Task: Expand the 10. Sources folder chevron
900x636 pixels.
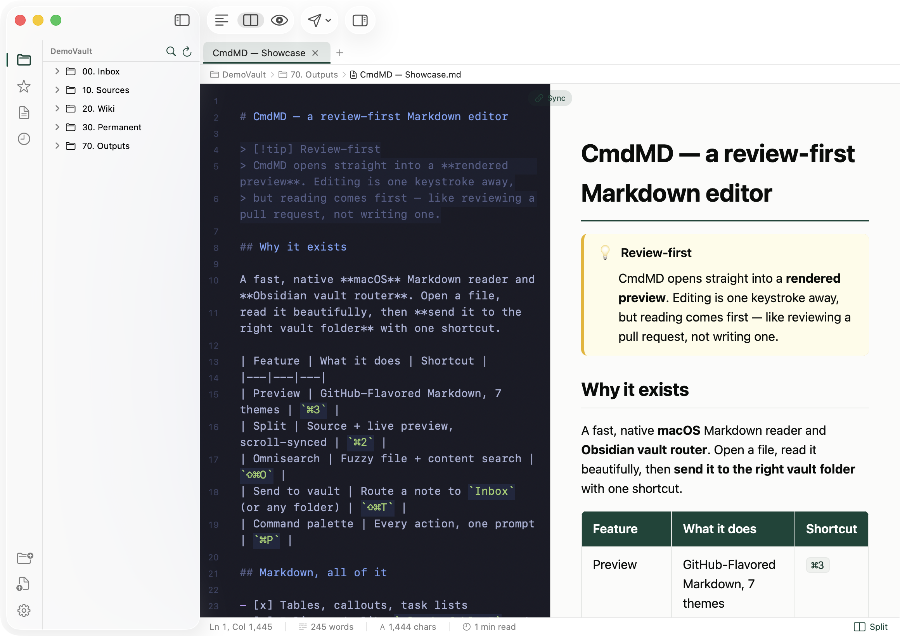Action: 57,90
